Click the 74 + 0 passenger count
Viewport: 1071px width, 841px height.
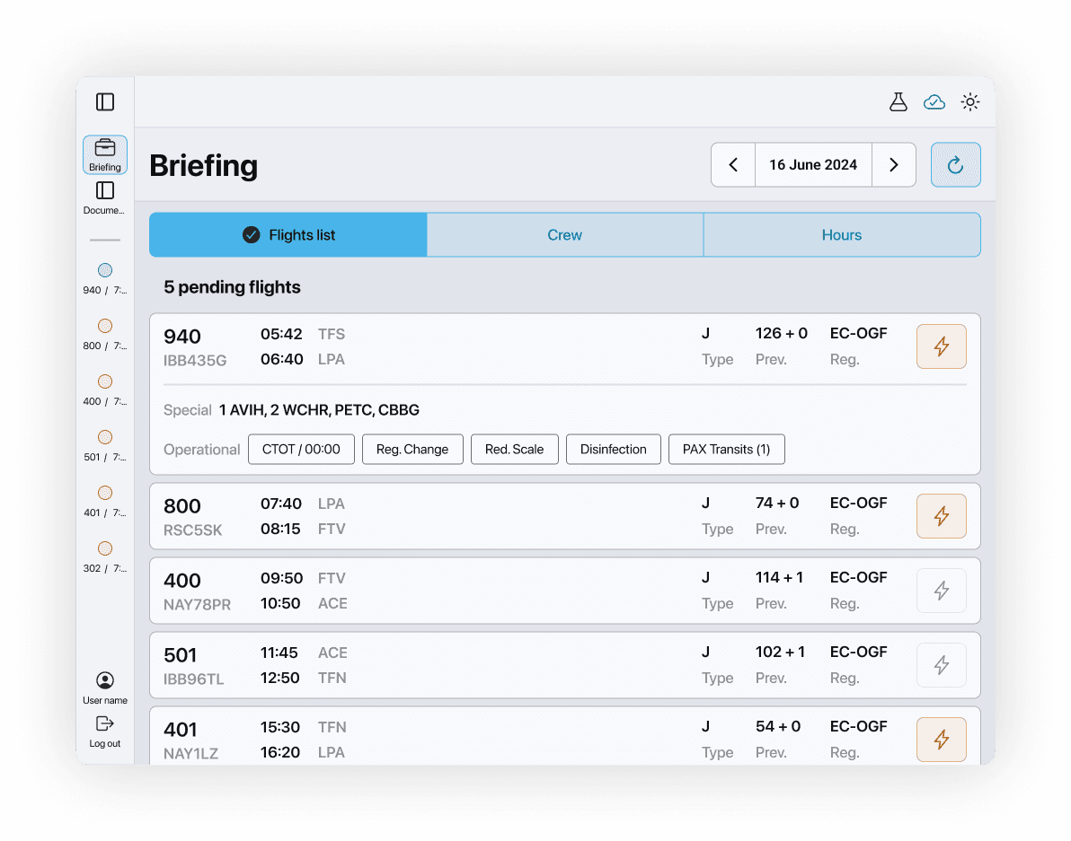pyautogui.click(x=777, y=504)
